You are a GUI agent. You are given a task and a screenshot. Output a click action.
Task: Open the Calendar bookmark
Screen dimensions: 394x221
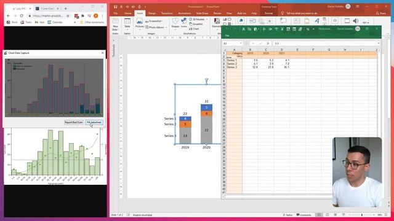[55, 22]
